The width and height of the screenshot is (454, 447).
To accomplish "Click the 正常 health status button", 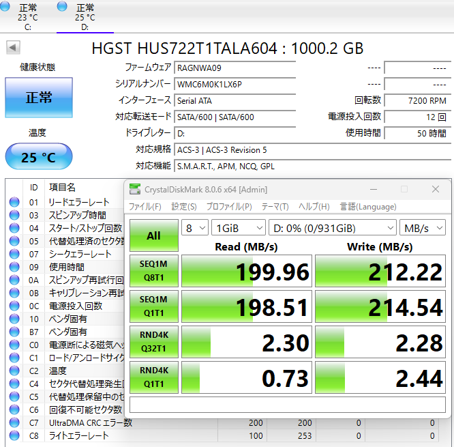I will coord(39,98).
